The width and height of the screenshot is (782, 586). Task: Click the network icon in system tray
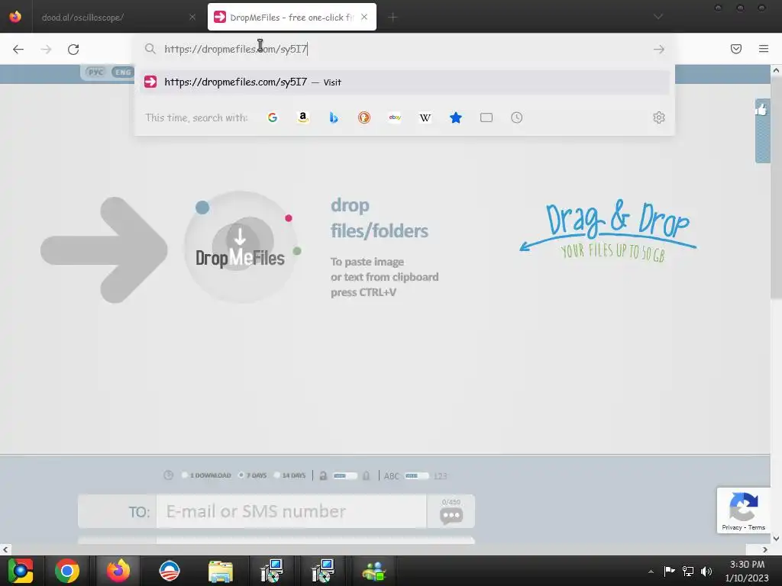coord(688,571)
